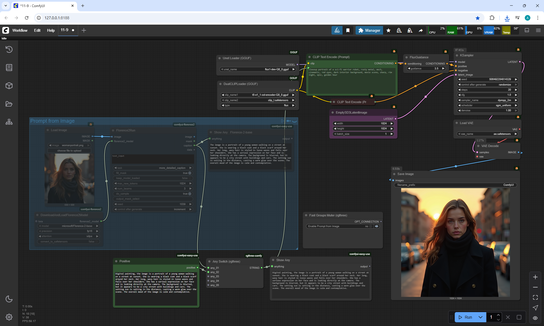The height and width of the screenshot is (326, 544).
Task: Open unet_name flux1-dev model selector
Action: 258,69
